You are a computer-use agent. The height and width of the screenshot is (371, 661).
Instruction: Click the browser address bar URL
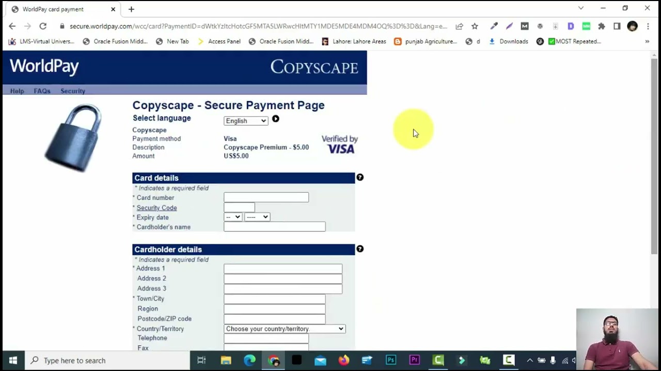[x=258, y=26]
